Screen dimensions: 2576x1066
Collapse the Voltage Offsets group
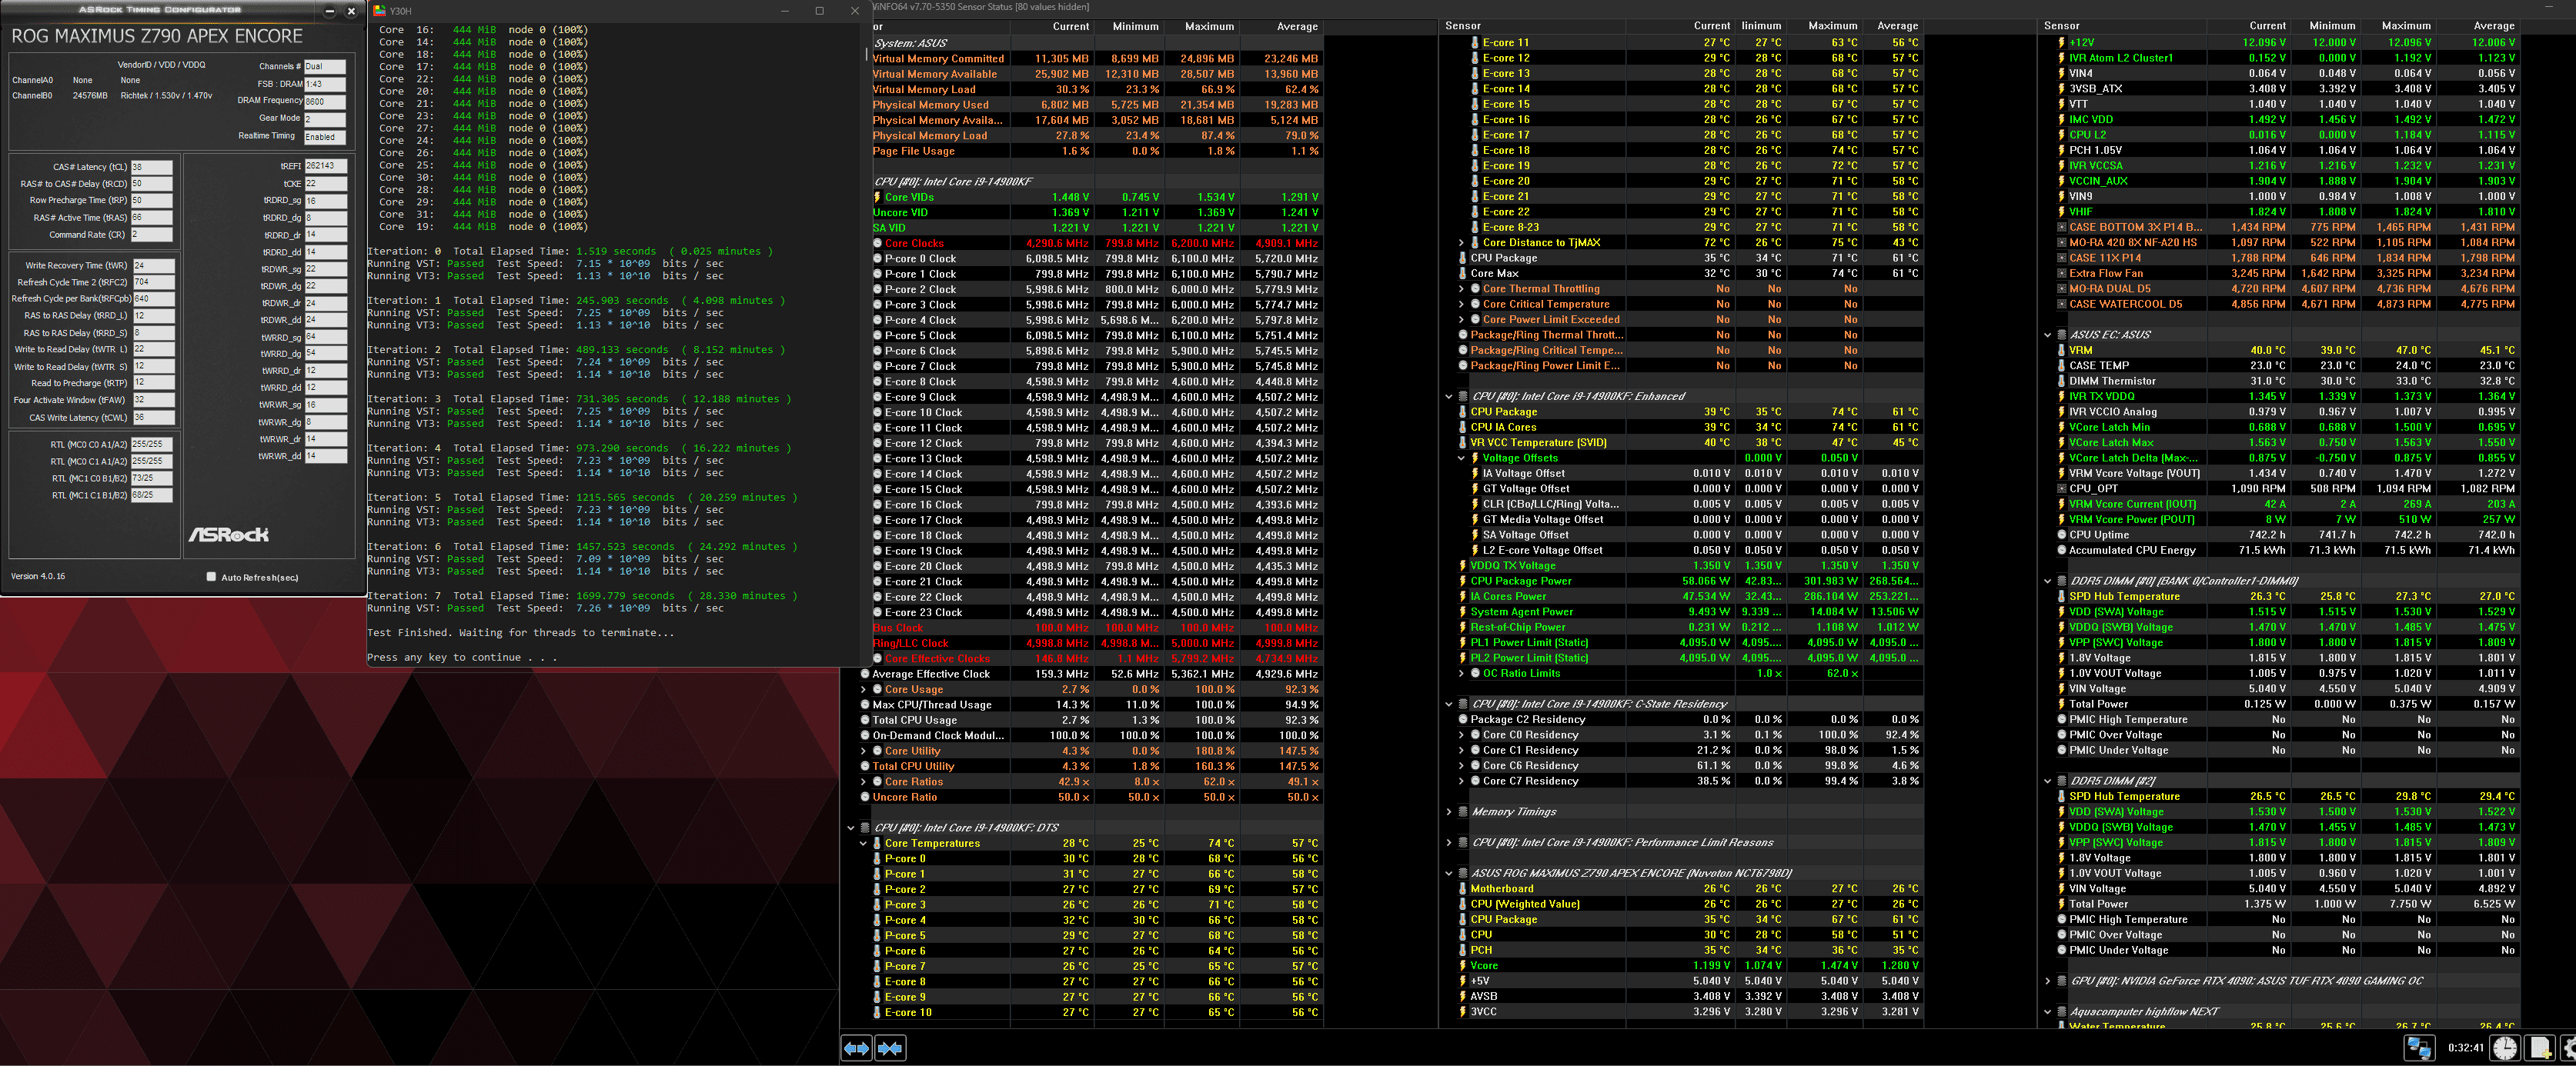(x=1462, y=458)
